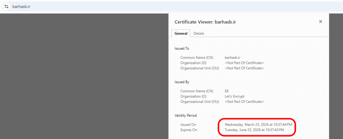343x139 pixels.
Task: Click the Certificate Viewer: barhasb.ir title
Action: 208,22
